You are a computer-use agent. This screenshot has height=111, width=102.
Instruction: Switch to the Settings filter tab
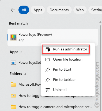click(x=95, y=10)
